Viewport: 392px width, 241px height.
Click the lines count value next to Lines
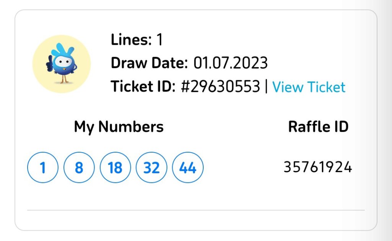pyautogui.click(x=160, y=39)
